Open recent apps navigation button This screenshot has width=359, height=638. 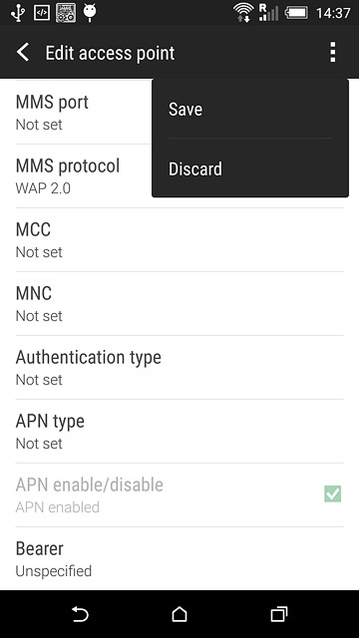coord(279,614)
